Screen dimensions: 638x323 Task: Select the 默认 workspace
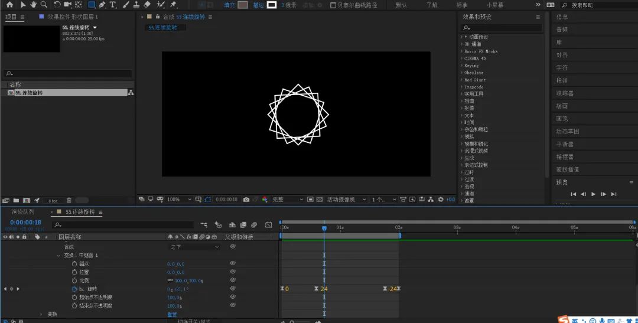401,5
